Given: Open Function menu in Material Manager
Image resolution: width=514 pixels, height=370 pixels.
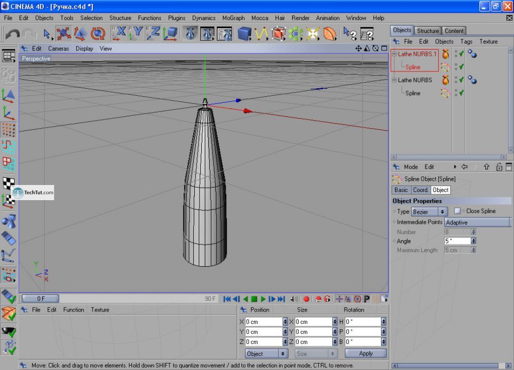Looking at the screenshot, I should tap(74, 310).
